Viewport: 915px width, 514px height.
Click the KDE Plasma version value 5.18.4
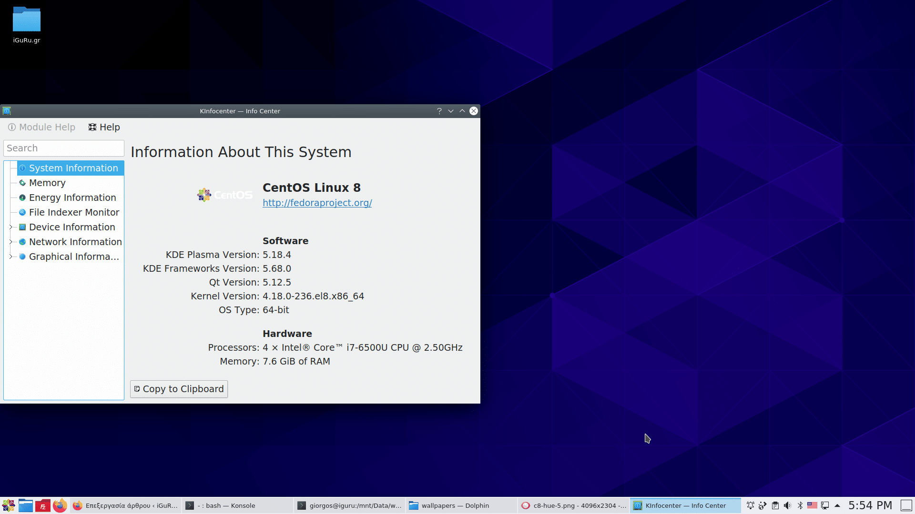click(x=277, y=255)
